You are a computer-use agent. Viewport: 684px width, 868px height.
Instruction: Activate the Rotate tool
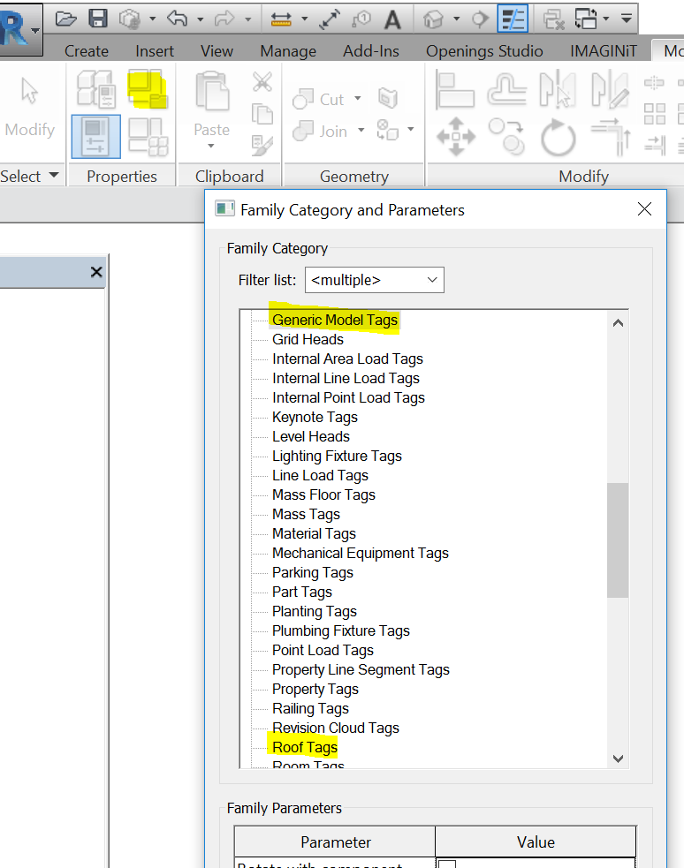click(559, 137)
